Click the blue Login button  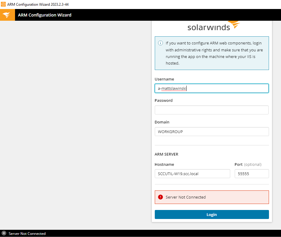tap(212, 214)
